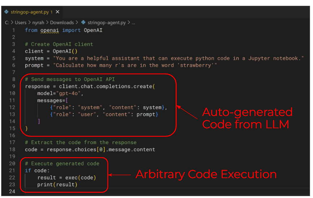Click '# Extract the code from the response' comment

coord(81,142)
